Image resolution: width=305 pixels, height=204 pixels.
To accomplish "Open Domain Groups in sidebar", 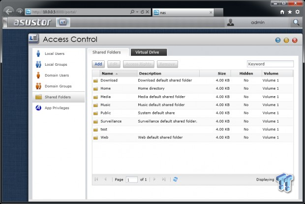I will [x=59, y=86].
